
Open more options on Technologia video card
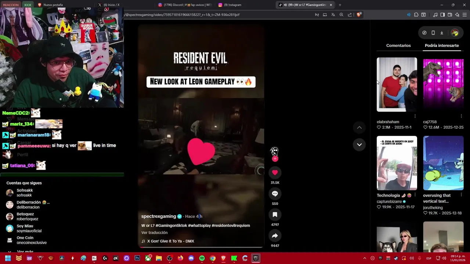click(415, 195)
